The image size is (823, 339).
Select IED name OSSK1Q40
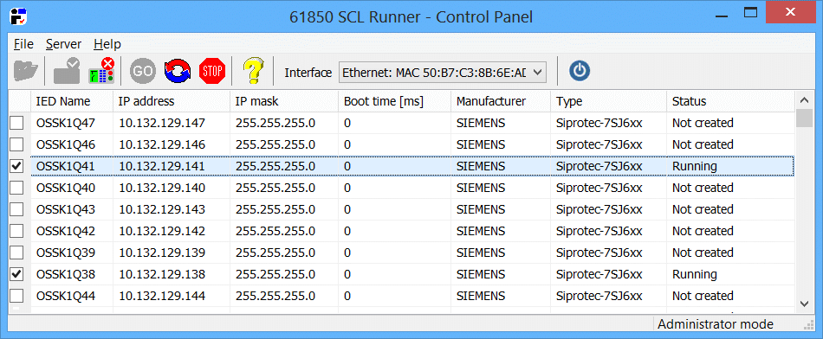(x=66, y=188)
